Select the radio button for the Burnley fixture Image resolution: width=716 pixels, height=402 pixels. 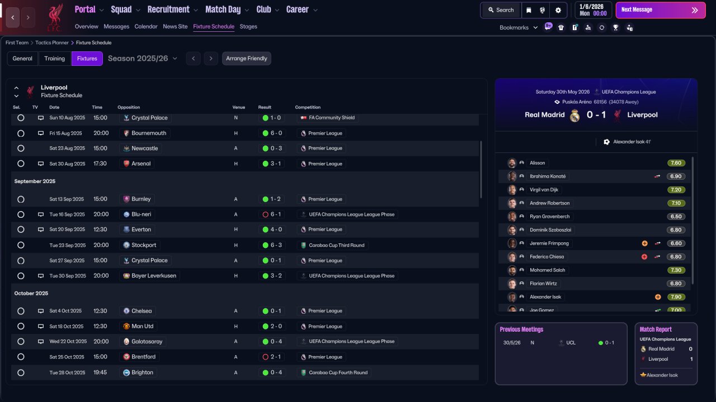[21, 199]
